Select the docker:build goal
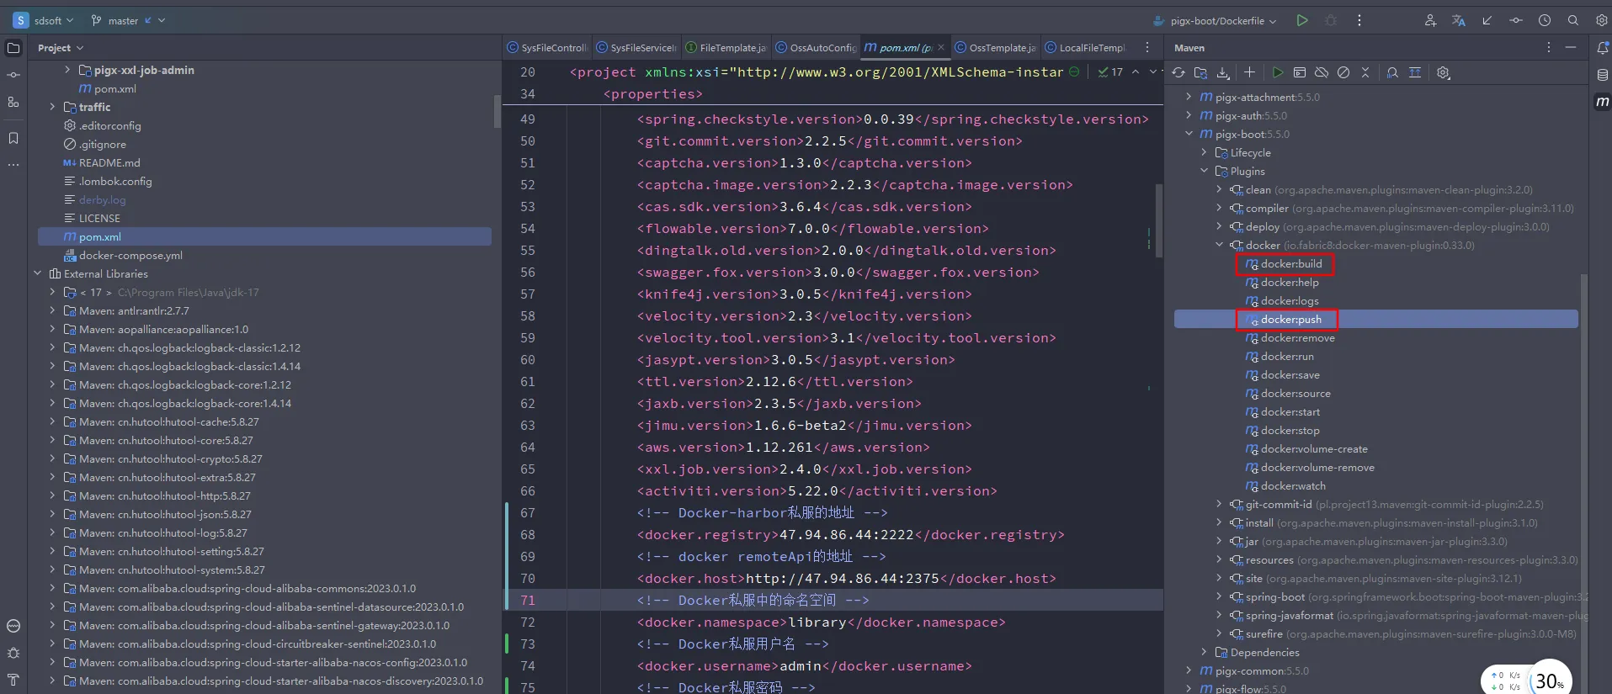 1290,264
